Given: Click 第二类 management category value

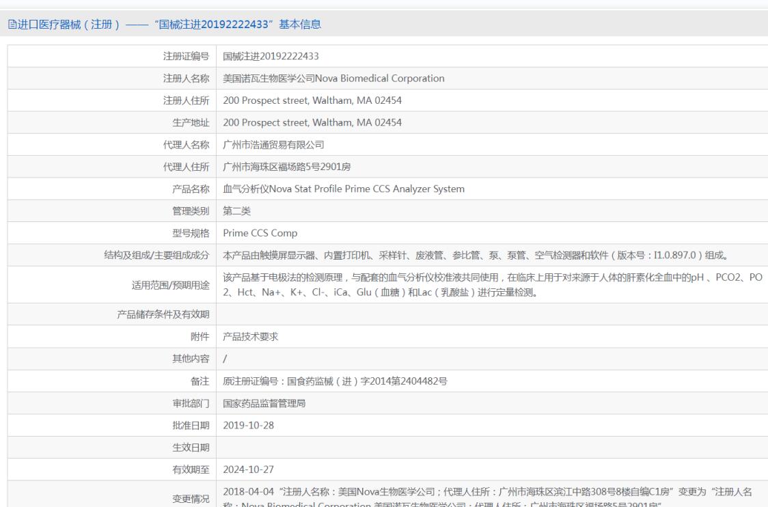Looking at the screenshot, I should [236, 211].
